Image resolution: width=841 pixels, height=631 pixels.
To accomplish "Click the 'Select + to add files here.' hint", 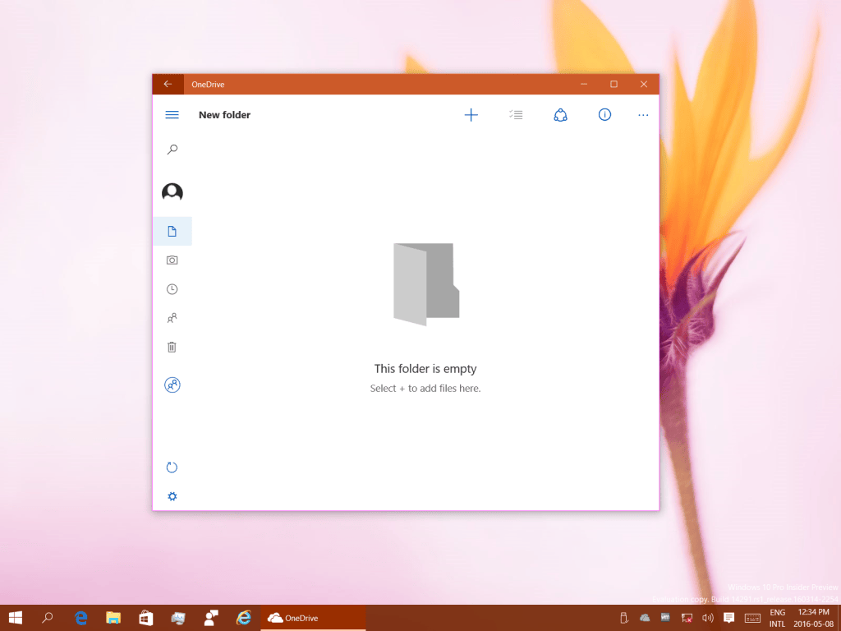I will coord(425,389).
